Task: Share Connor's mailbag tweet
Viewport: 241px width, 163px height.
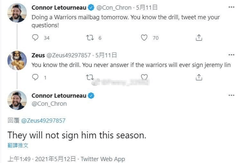Action: [199, 38]
